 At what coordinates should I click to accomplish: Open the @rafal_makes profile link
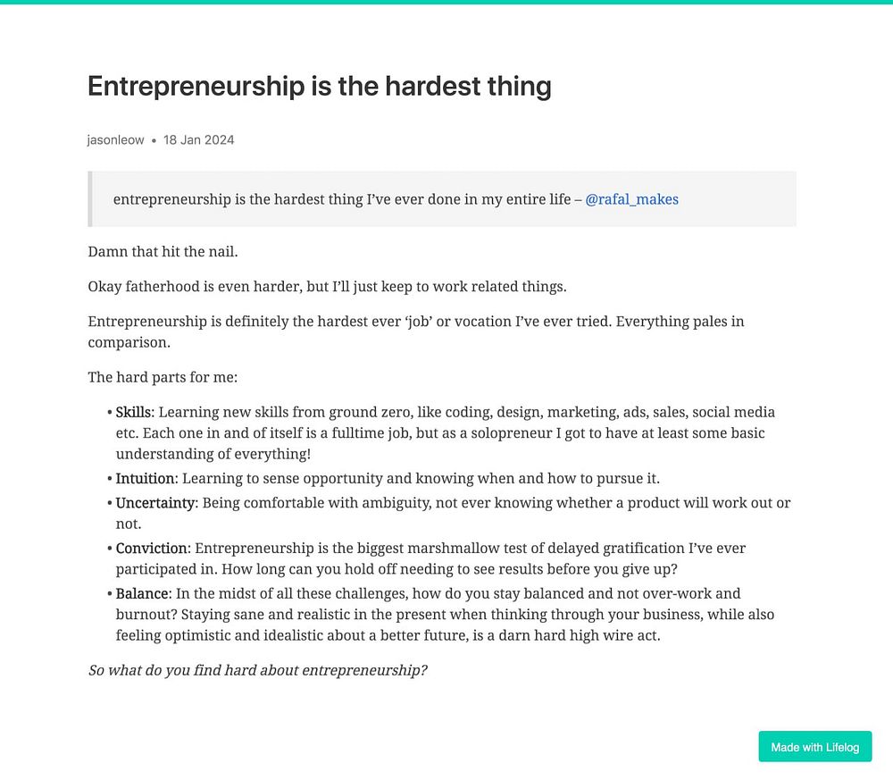coord(631,199)
